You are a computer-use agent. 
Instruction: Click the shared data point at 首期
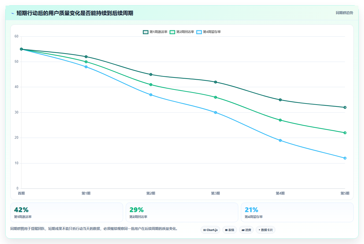tap(21, 49)
